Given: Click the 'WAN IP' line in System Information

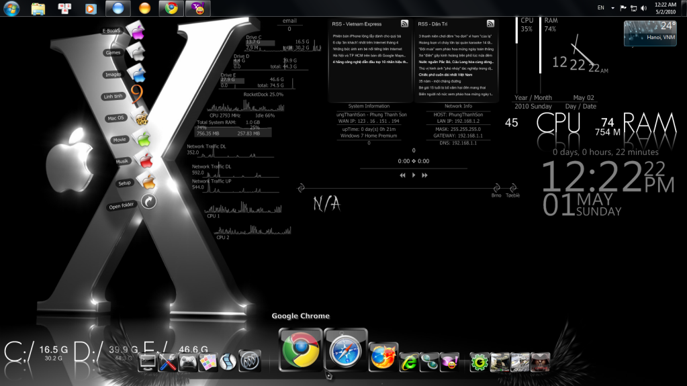Looking at the screenshot, I should tap(369, 121).
